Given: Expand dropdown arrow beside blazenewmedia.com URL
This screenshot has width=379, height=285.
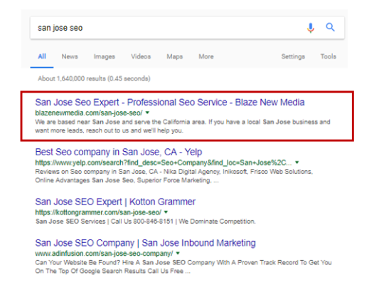Looking at the screenshot, I should tap(147, 113).
